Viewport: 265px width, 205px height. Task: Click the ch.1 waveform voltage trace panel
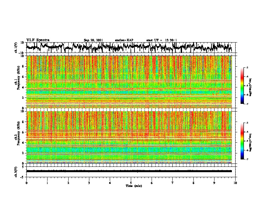click(131, 48)
